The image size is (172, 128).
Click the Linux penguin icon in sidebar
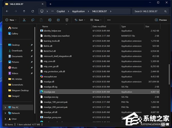(x=10, y=119)
